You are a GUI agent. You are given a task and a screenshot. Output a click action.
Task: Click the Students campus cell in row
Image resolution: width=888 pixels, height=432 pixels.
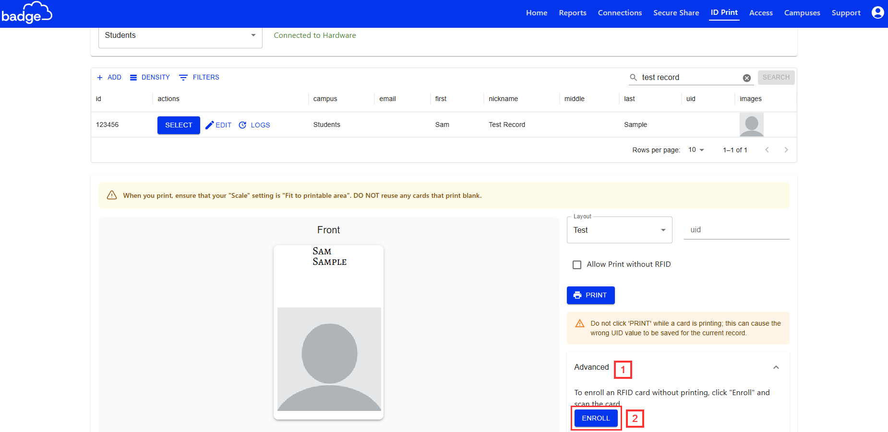click(326, 125)
